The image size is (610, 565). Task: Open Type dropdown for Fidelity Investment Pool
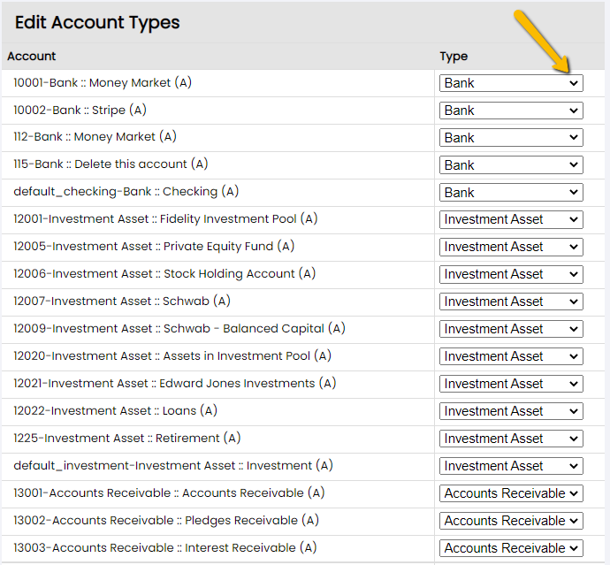(511, 219)
